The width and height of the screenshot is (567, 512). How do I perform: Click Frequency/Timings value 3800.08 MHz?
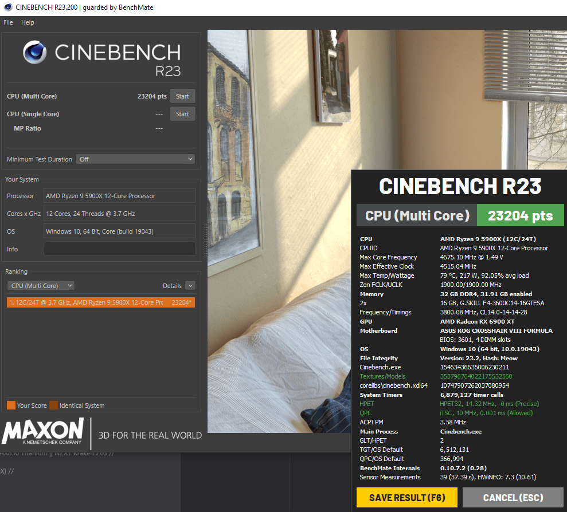(483, 312)
